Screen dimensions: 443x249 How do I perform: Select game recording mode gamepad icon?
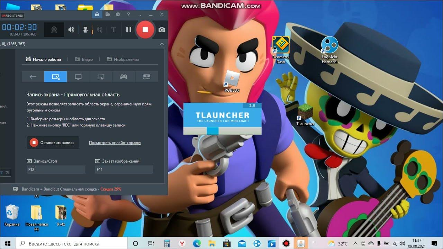coord(124,77)
